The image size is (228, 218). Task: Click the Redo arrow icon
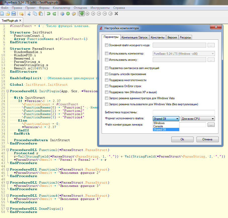pyautogui.click(x=54, y=14)
